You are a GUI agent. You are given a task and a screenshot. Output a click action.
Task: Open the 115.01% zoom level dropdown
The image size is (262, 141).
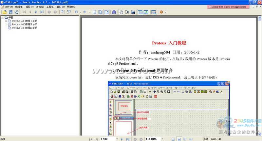(162, 139)
